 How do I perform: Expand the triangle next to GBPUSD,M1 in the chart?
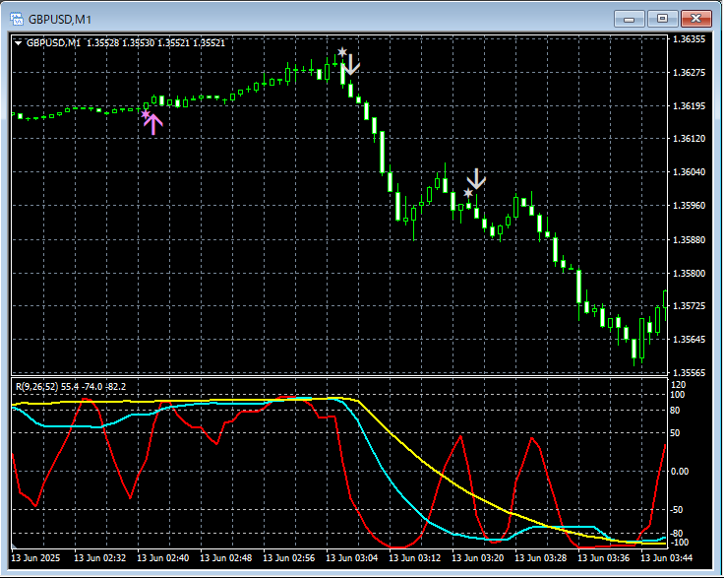point(18,42)
